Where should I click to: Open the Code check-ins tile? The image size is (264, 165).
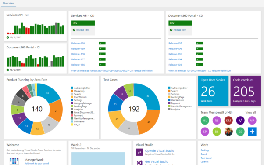[246, 91]
